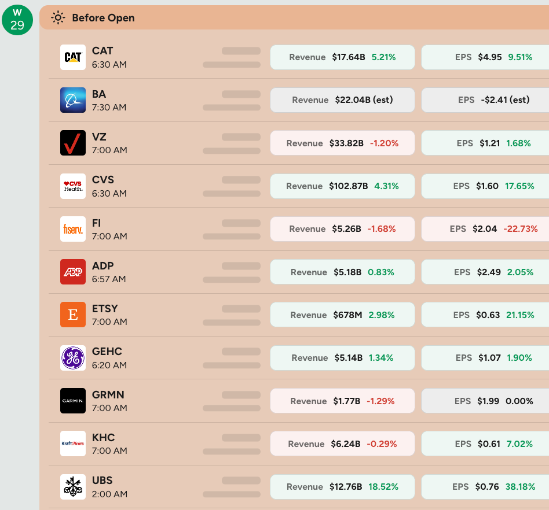
Task: Open the VZ ticker symbol
Action: [x=99, y=136]
